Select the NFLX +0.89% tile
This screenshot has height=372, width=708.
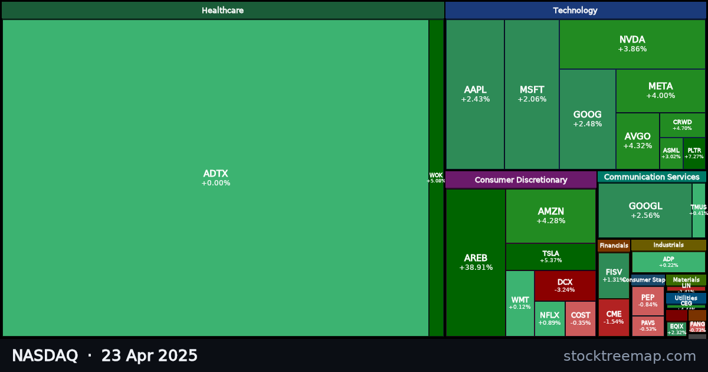[x=550, y=319]
